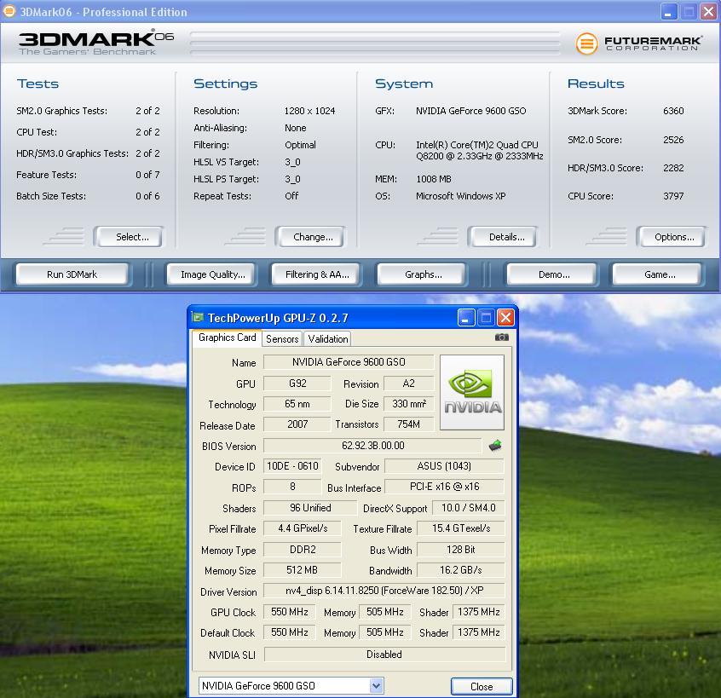Click the GPU Clock field 550 MHz
The height and width of the screenshot is (698, 721).
click(x=290, y=612)
